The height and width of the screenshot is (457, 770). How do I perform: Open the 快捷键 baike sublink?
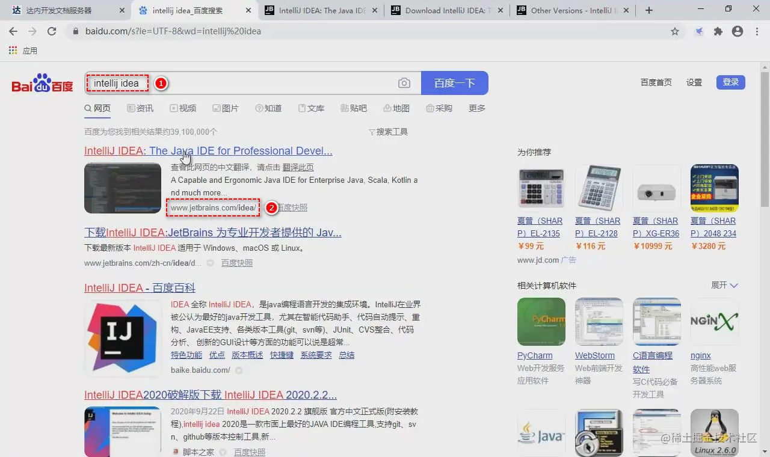pos(282,355)
